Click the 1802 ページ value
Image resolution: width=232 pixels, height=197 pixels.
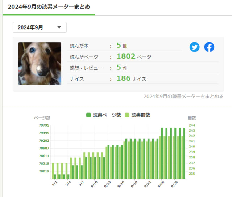click(134, 56)
